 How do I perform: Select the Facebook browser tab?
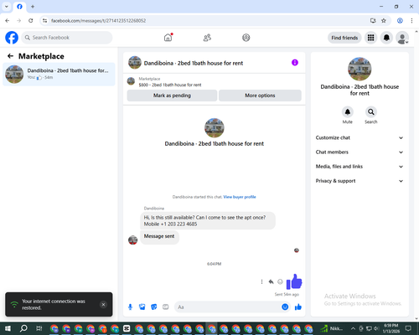tap(19, 7)
